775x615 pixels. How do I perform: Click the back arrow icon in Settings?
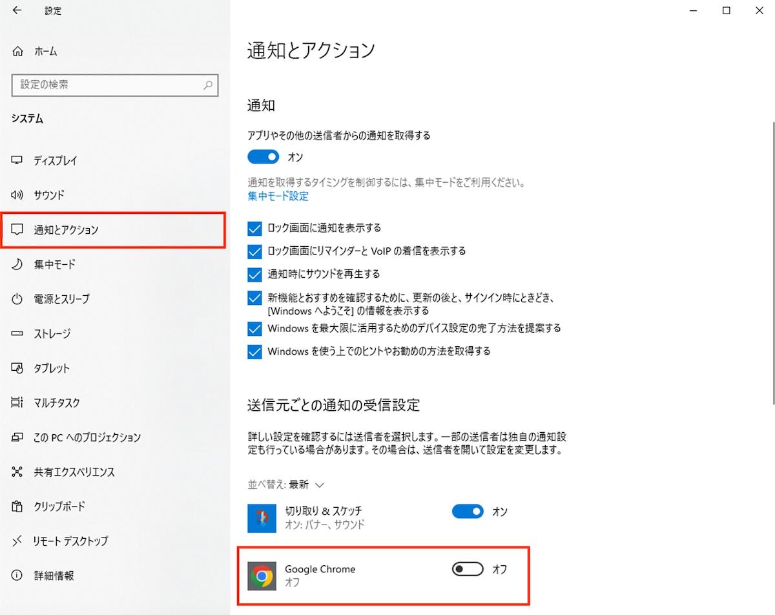tap(17, 10)
